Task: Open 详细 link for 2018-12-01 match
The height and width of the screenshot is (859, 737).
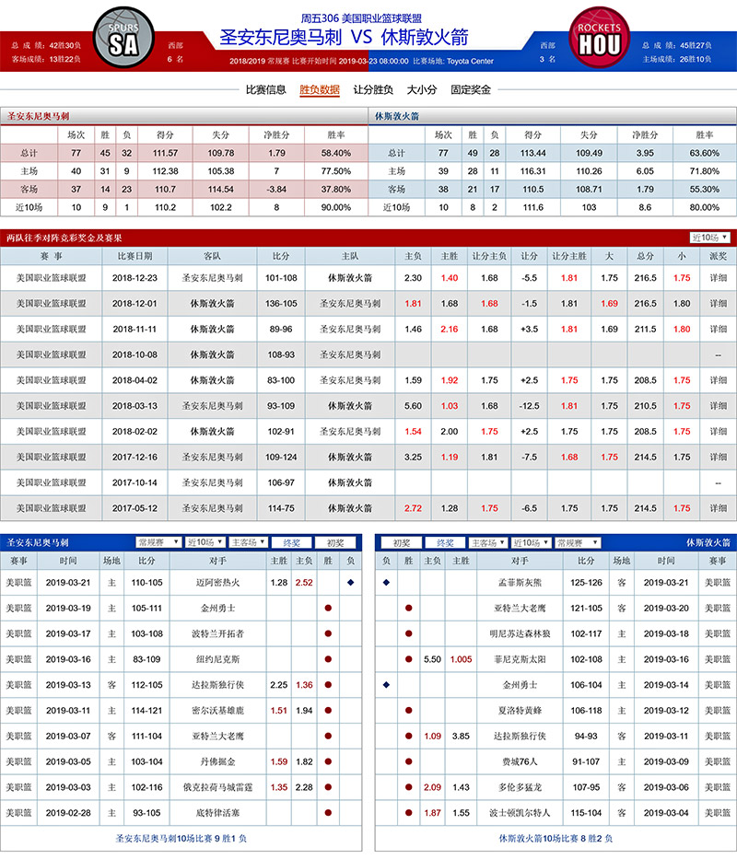Action: click(x=719, y=304)
